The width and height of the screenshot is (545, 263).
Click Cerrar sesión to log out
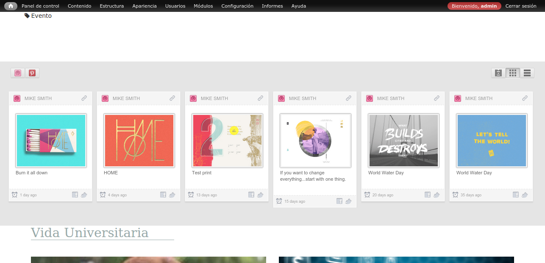pos(521,6)
